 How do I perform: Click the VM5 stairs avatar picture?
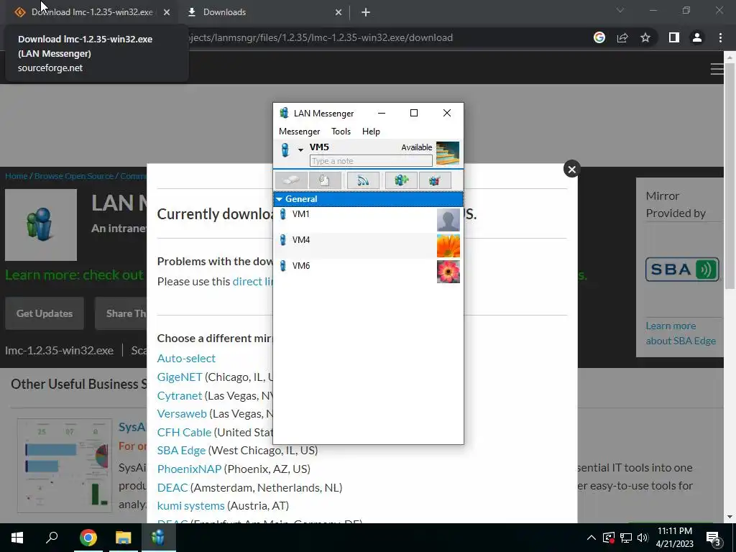[x=448, y=153]
